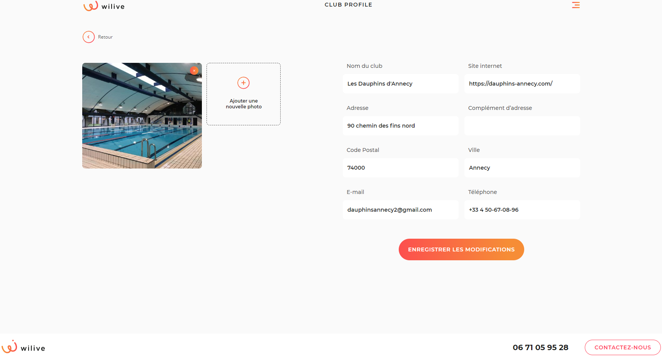Click the wilive logo in header
This screenshot has height=359, width=662.
104,6
